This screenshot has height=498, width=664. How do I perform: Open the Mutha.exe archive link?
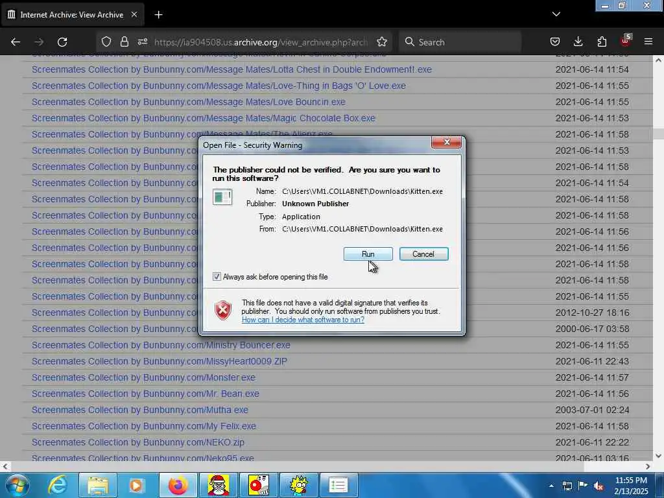click(x=140, y=410)
